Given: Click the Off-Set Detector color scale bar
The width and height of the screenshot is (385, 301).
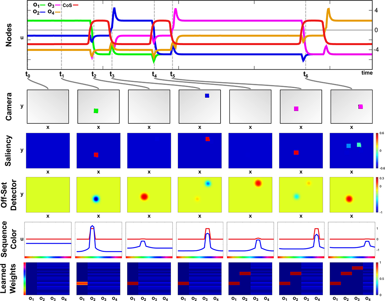Looking at the screenshot, I should 377,195.
